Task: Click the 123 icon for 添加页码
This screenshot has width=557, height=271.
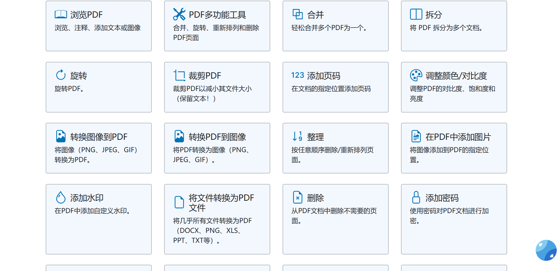Action: click(298, 75)
